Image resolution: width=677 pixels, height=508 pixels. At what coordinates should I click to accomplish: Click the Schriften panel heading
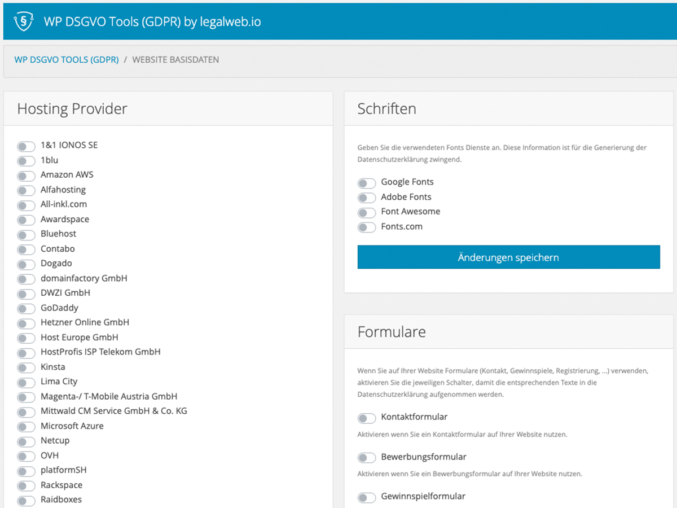click(387, 108)
